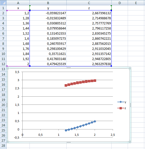
Task: Click cell with value 2,963297838
Action: pos(89,64)
